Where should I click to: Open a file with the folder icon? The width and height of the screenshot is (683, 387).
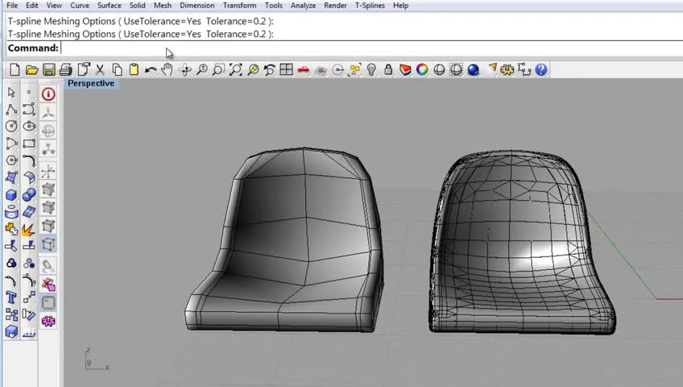click(x=31, y=70)
